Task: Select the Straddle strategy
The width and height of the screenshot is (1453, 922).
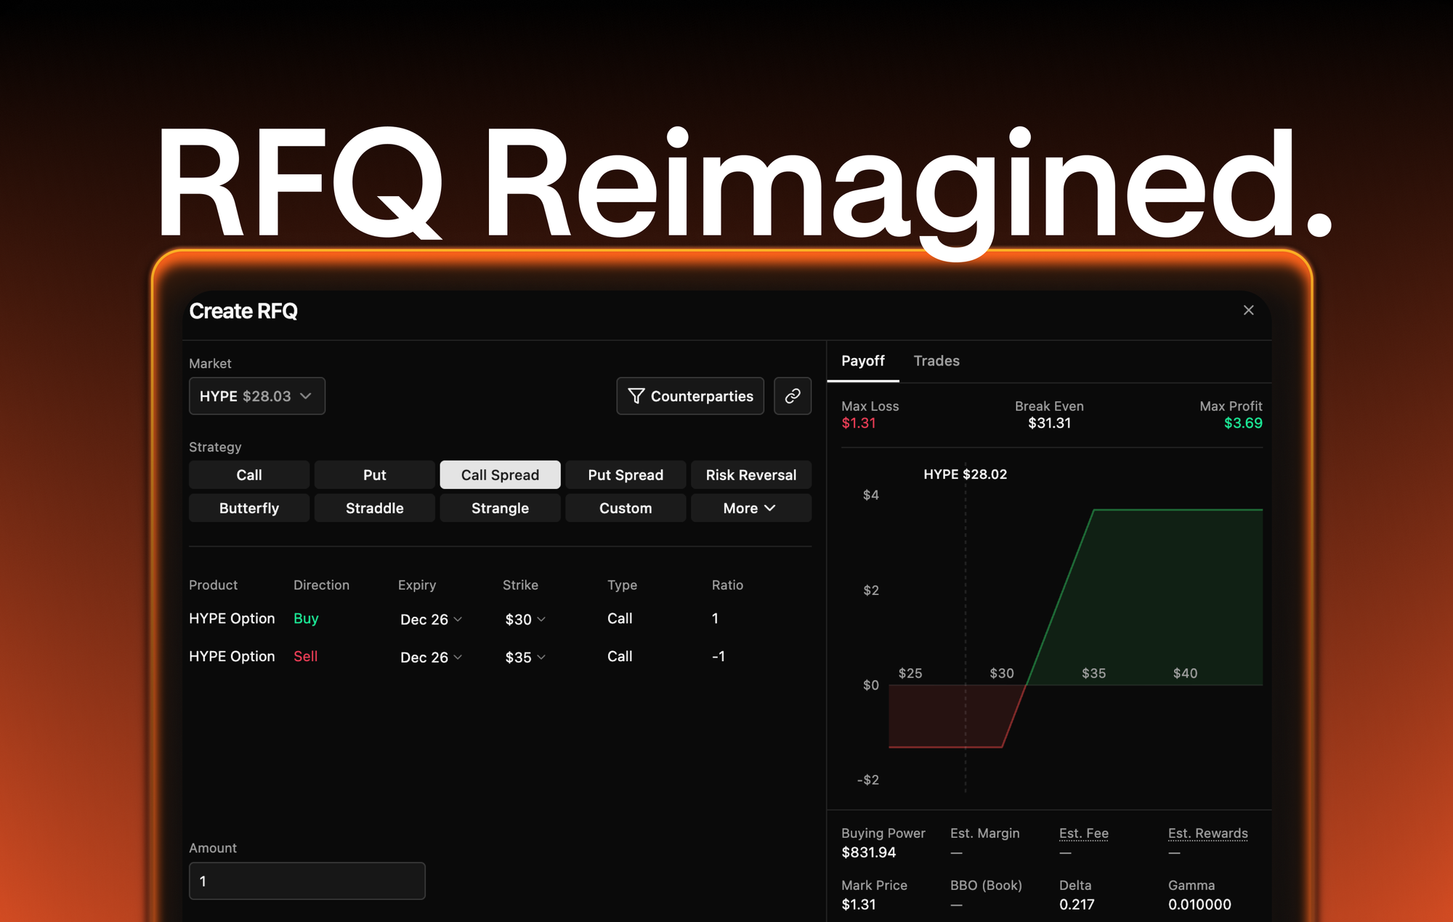Action: [x=374, y=508]
